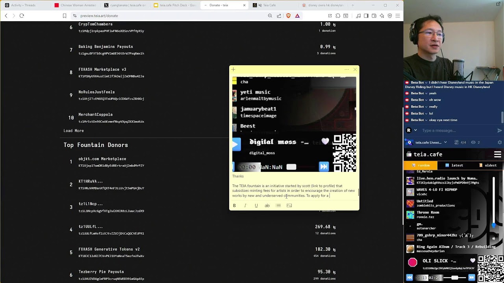
Task: Play live.hen.radio launch track in list
Action: coord(448,180)
